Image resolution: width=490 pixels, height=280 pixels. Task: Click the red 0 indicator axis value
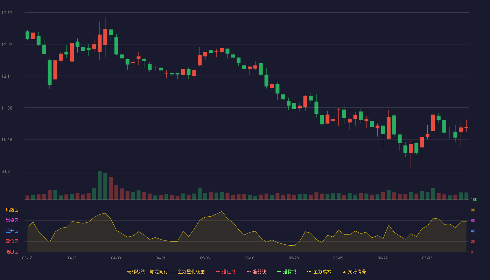click(472, 252)
